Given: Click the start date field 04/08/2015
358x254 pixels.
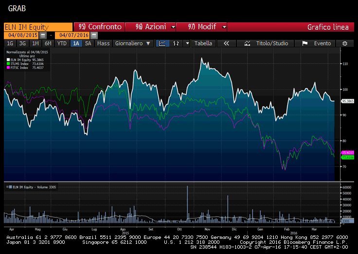Looking at the screenshot, I should (22, 36).
